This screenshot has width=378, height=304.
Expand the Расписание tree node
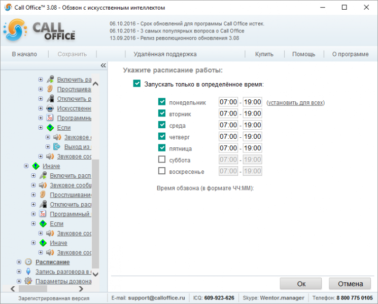click(x=19, y=262)
